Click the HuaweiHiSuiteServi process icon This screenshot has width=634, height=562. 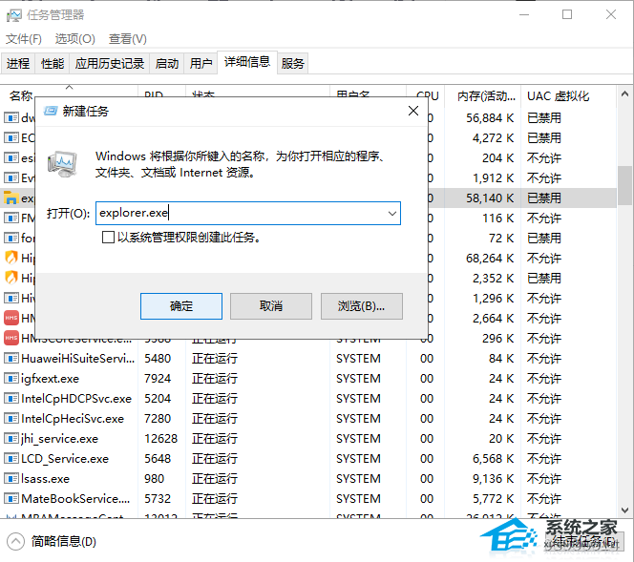tap(11, 358)
